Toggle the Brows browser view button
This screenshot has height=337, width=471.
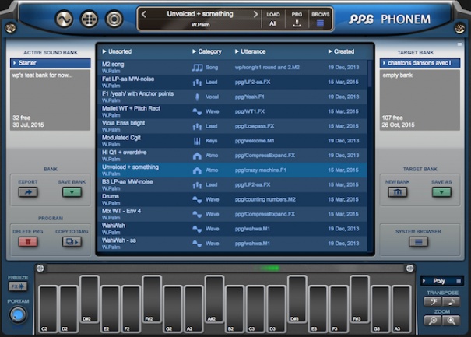[x=320, y=23]
